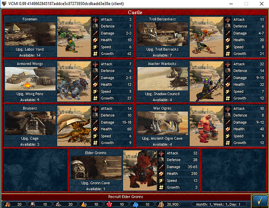Click the 'Available: 1' text for Gronns
269x208 pixels.
coord(96,189)
